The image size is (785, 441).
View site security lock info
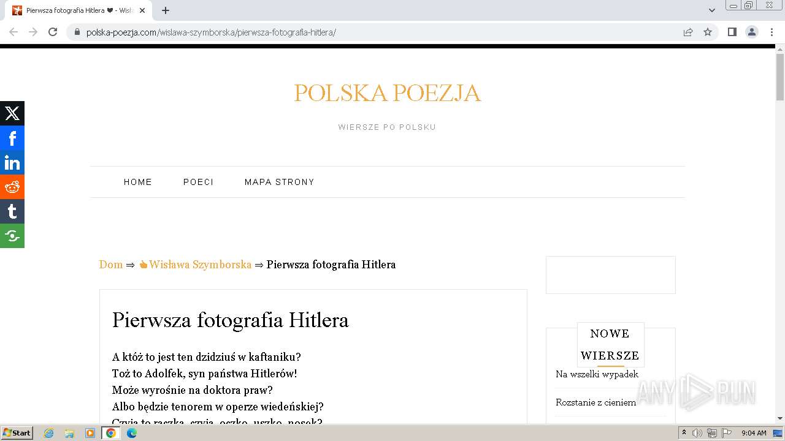tap(77, 32)
